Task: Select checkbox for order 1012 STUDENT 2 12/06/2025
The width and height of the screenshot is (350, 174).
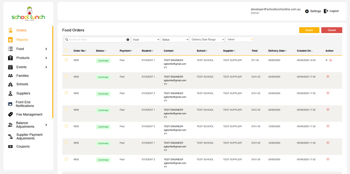Action: [x=66, y=126]
